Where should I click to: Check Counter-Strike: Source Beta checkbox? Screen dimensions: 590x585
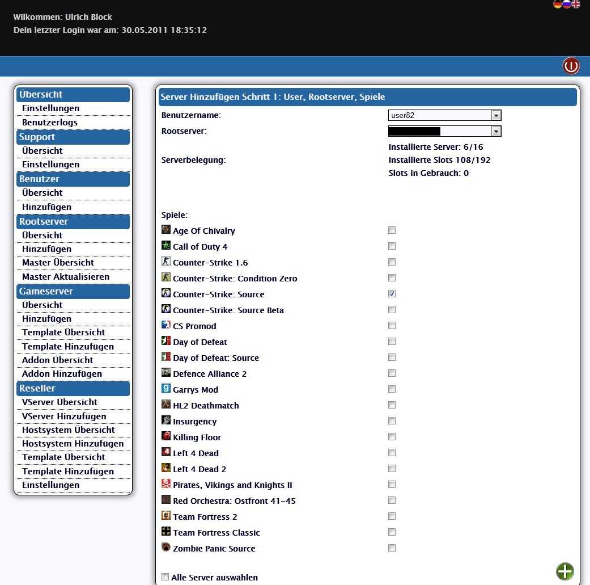point(392,310)
